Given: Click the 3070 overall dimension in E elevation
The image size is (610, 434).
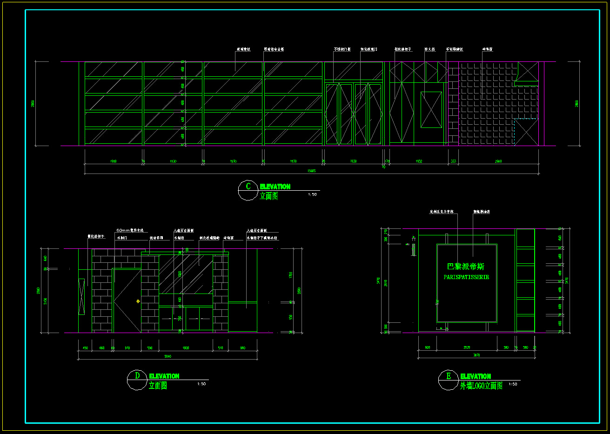Looking at the screenshot, I should (x=476, y=355).
